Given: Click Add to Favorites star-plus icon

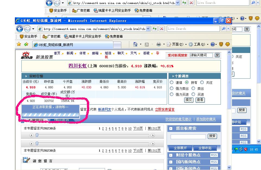Looking at the screenshot, I should pyautogui.click(x=26, y=44).
